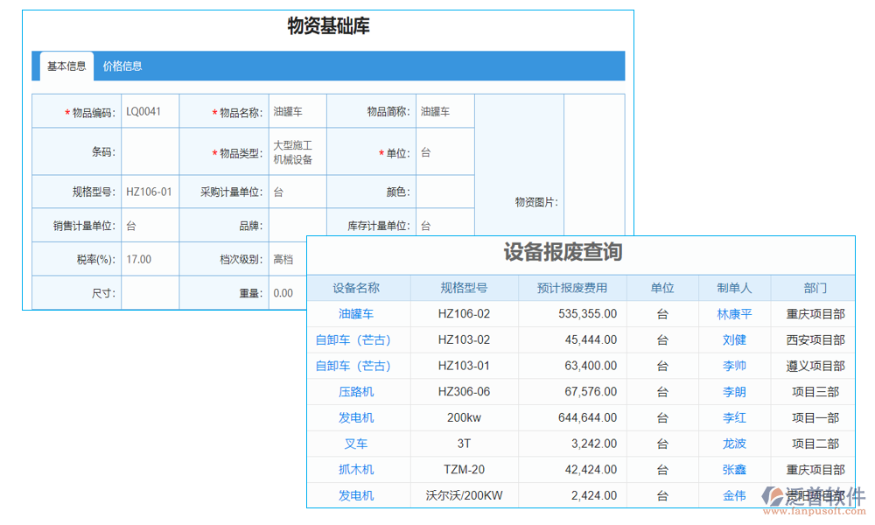The width and height of the screenshot is (875, 525).
Task: View creator 张鑫 details
Action: (x=734, y=470)
